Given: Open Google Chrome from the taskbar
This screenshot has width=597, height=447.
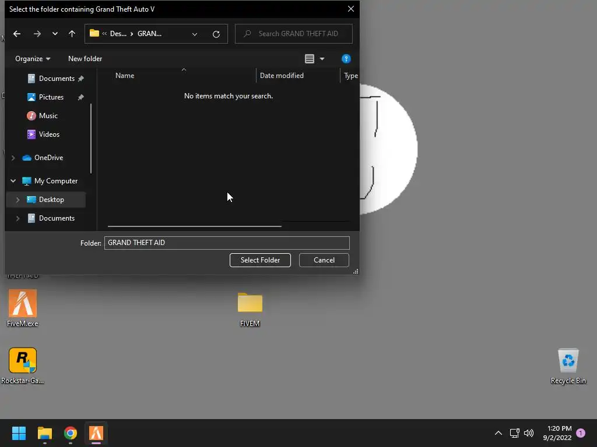Looking at the screenshot, I should (x=71, y=433).
